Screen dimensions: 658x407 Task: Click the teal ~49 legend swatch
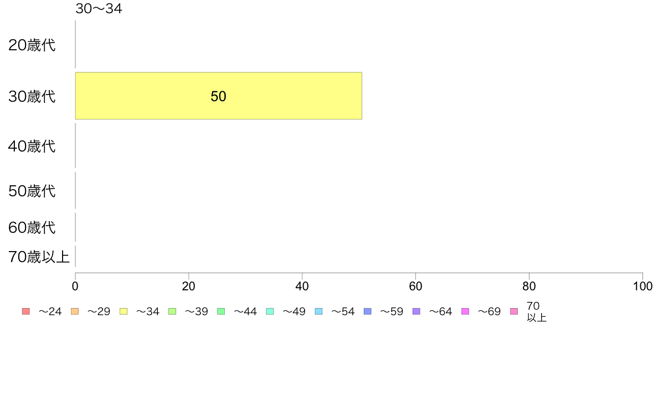(270, 311)
